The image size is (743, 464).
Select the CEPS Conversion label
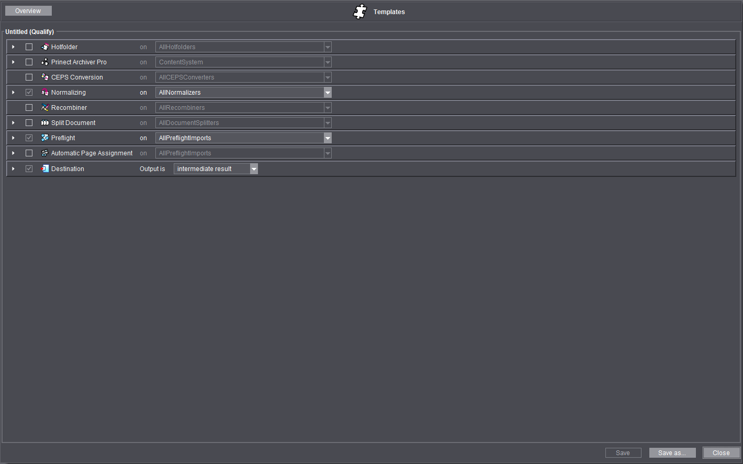click(x=77, y=77)
